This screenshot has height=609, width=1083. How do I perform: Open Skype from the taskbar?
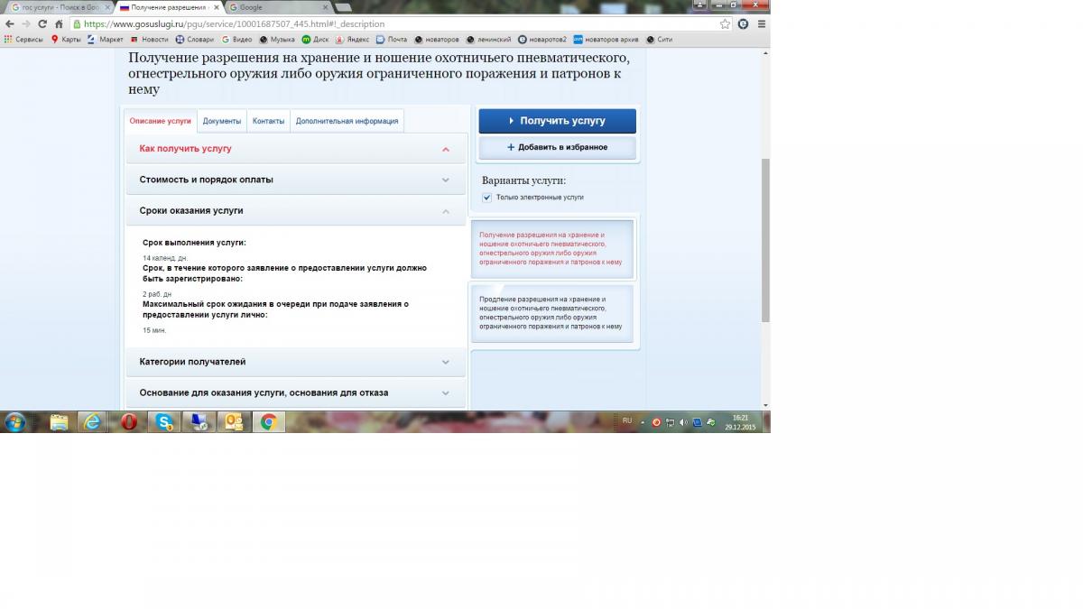(x=163, y=421)
